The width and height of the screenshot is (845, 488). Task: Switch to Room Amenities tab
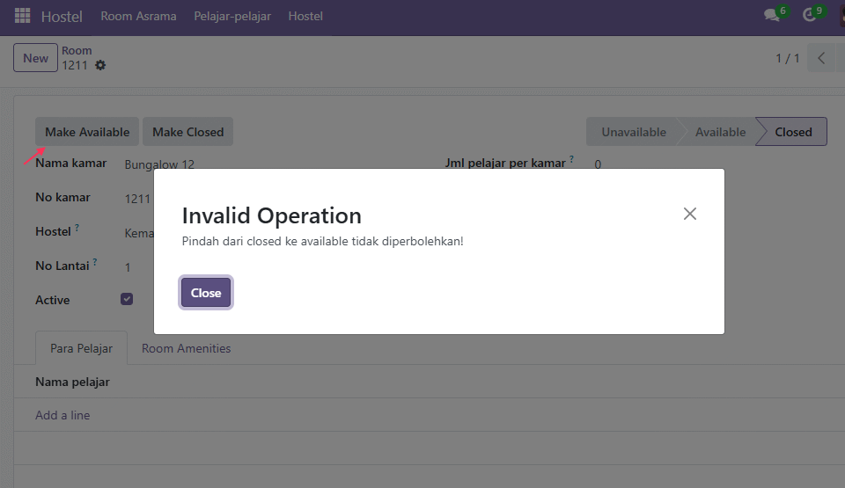click(186, 348)
